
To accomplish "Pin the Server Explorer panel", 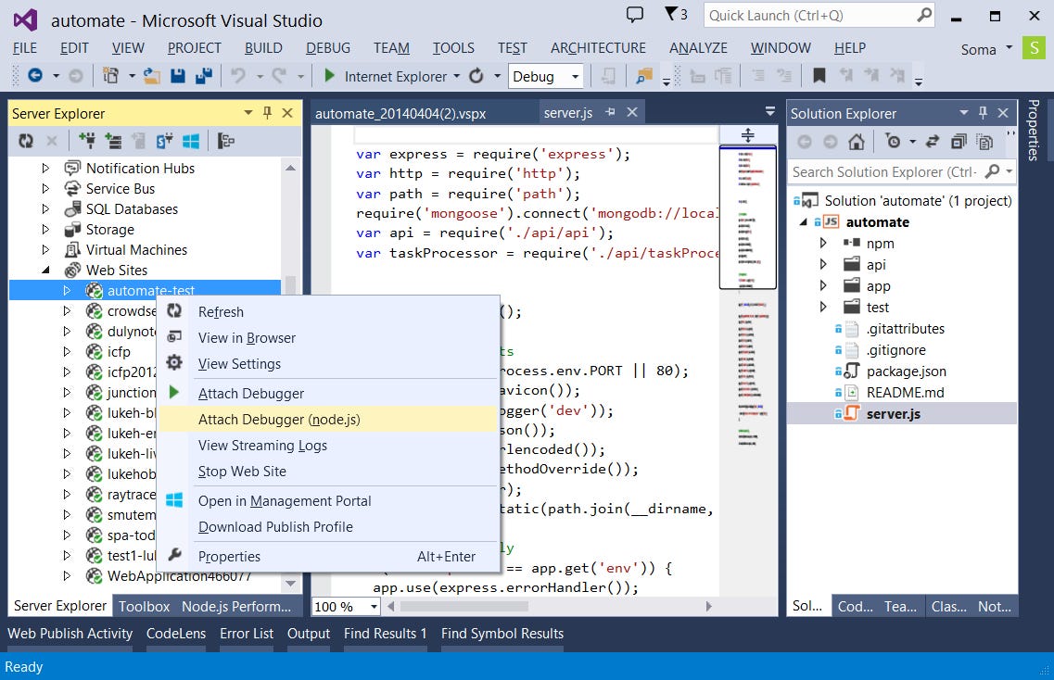I will [266, 113].
